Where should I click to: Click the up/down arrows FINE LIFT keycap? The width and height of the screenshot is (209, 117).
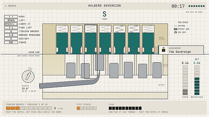pyautogui.click(x=11, y=27)
